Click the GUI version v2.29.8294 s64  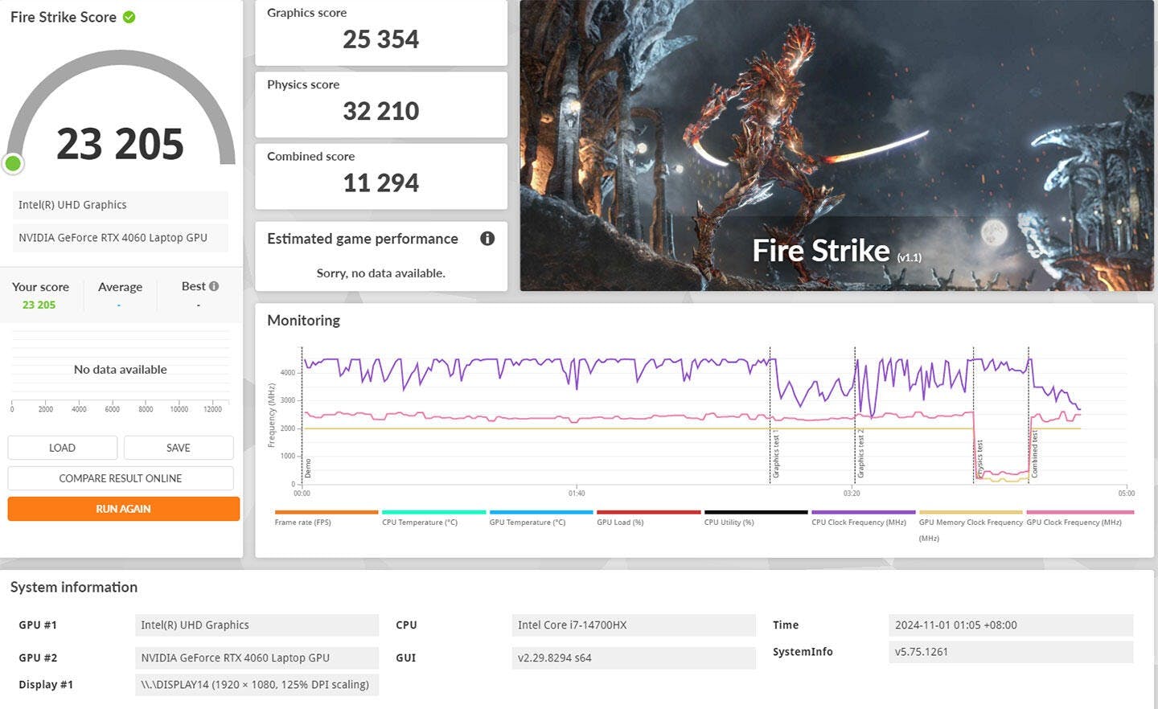pyautogui.click(x=634, y=658)
